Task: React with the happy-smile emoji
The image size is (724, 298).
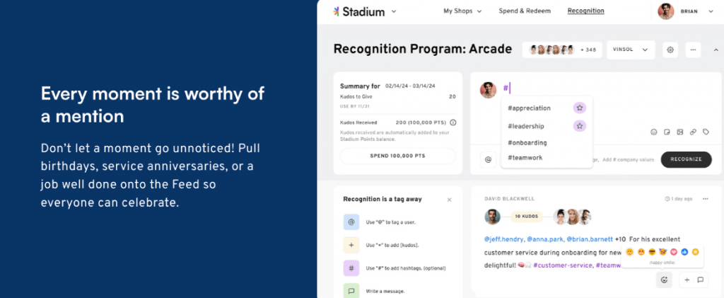Action: coord(629,252)
